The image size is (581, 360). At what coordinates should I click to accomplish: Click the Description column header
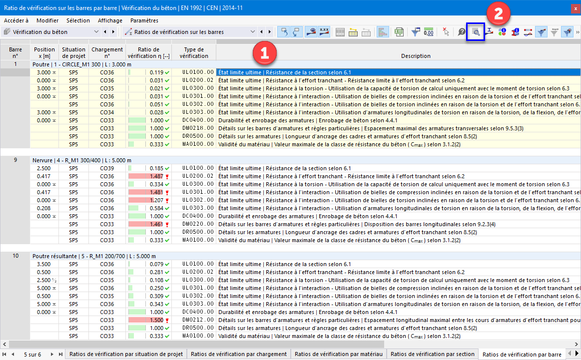(x=415, y=56)
